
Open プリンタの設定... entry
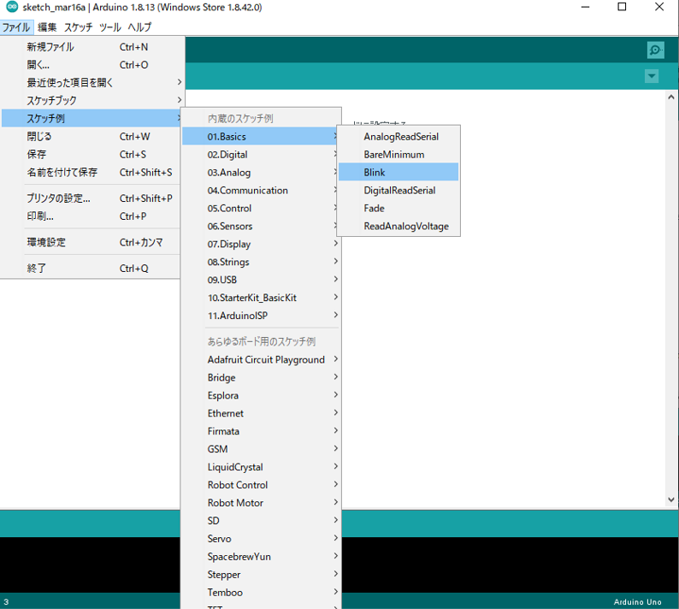coord(91,198)
